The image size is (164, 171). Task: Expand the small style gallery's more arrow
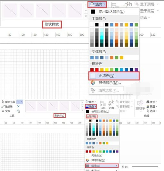click(83, 111)
